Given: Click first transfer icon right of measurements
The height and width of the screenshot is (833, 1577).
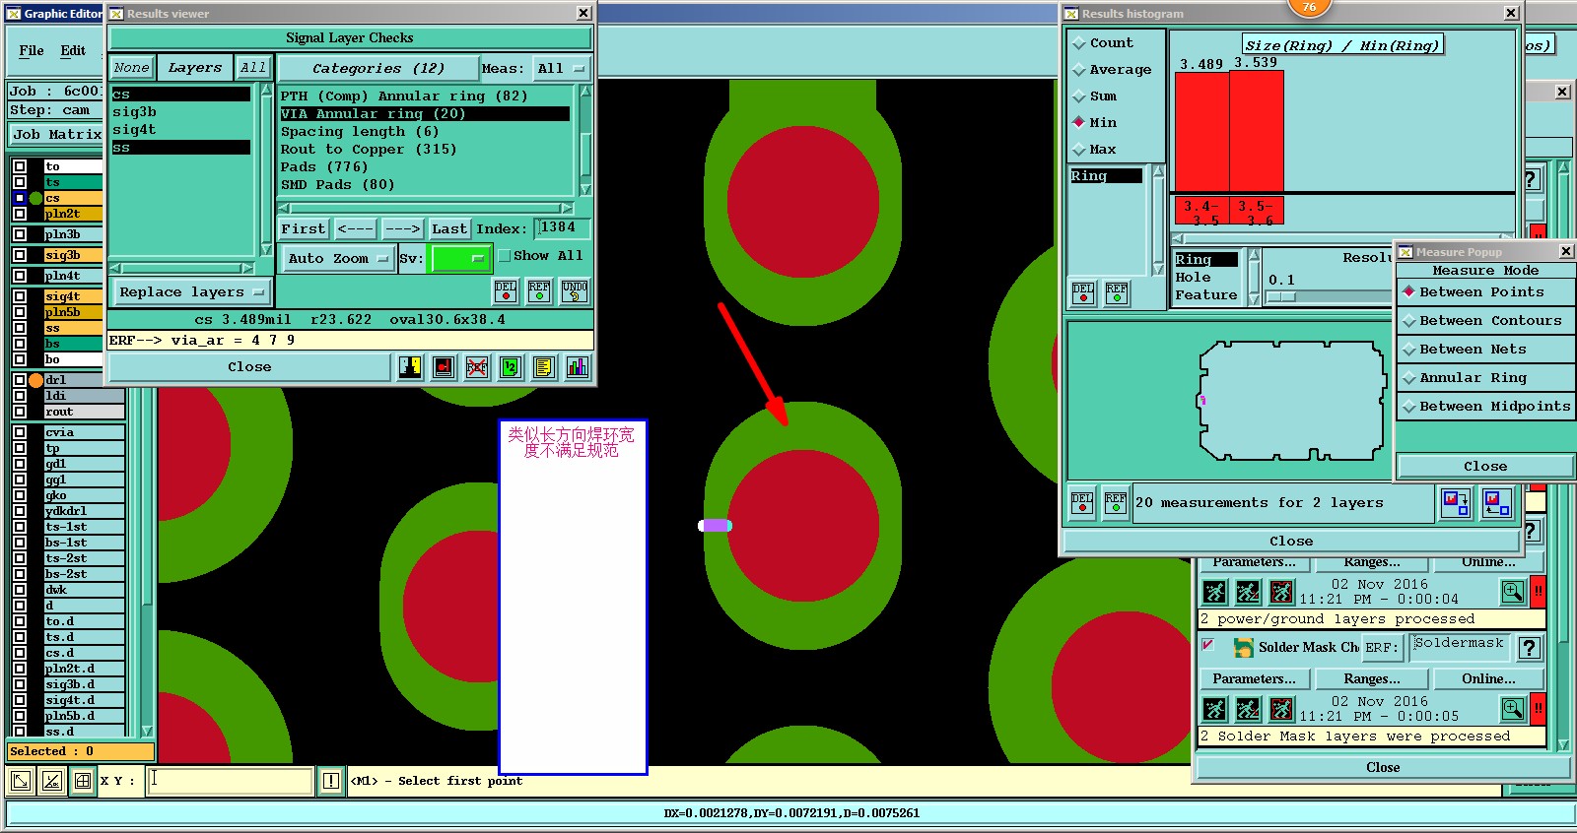Looking at the screenshot, I should 1456,503.
